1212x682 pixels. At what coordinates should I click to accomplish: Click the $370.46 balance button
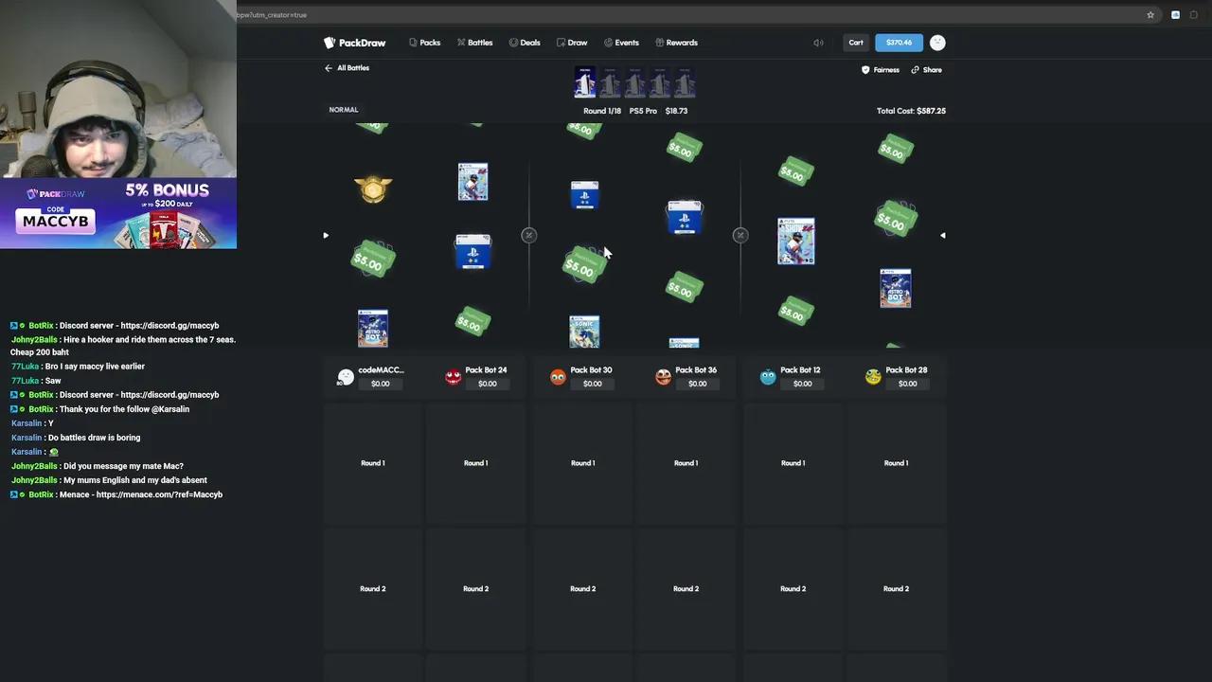[x=899, y=43]
